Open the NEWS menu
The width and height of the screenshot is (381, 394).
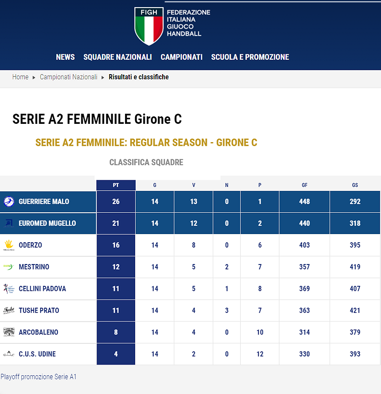pos(66,57)
